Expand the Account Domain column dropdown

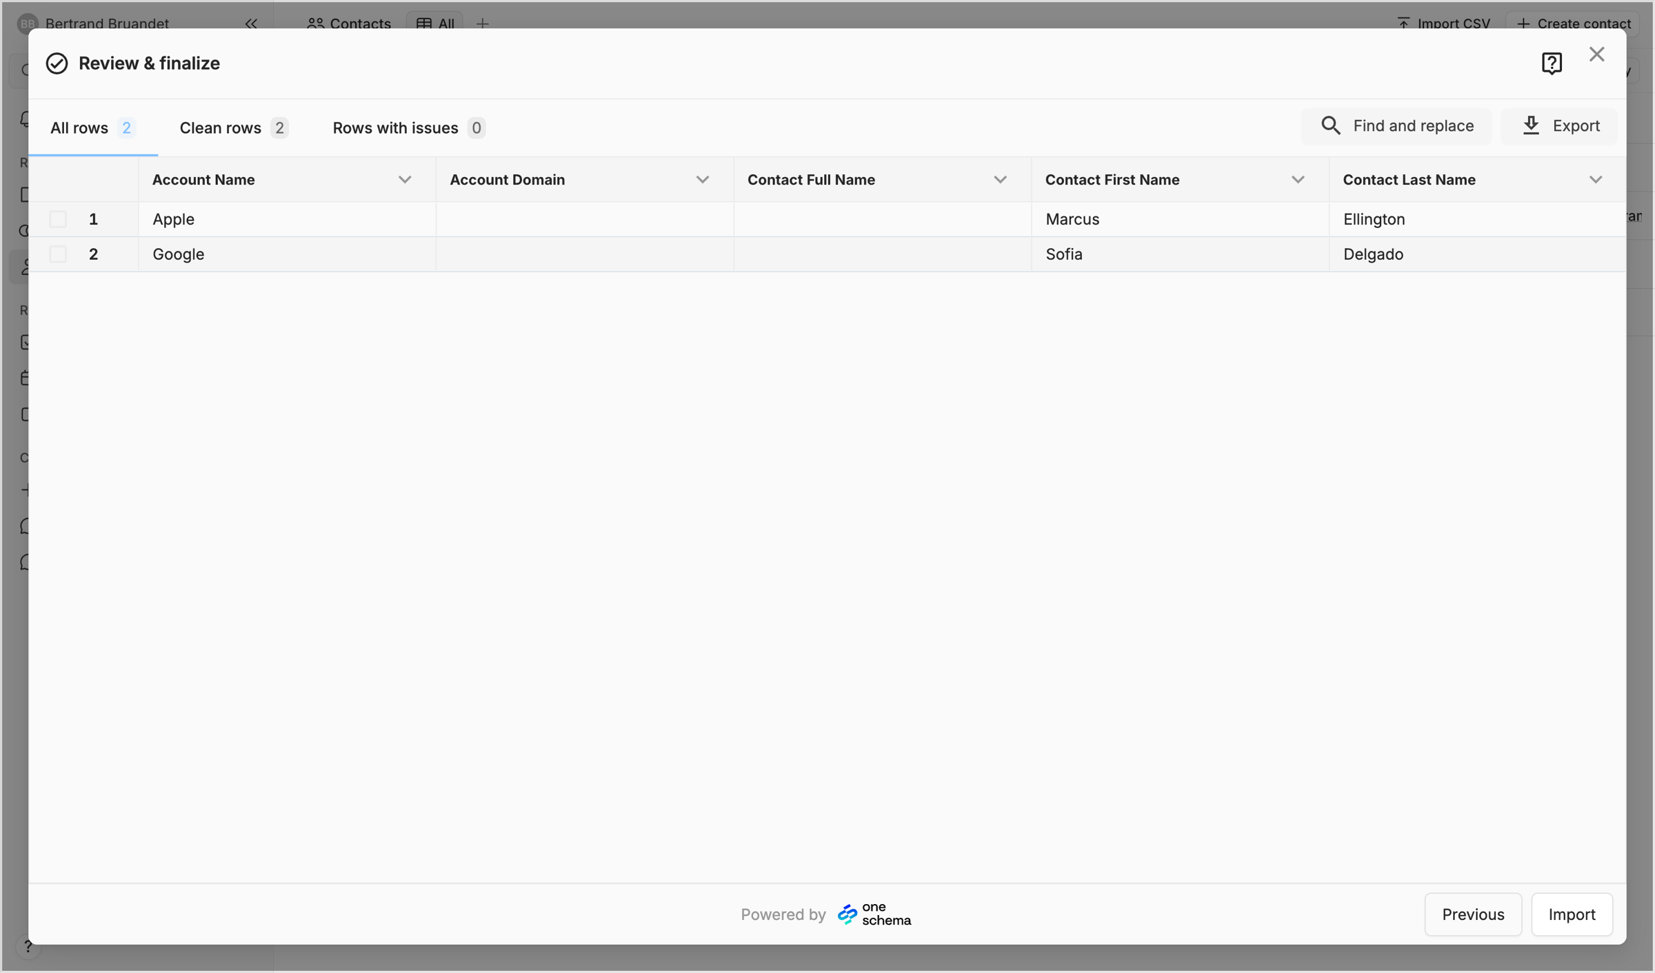click(x=703, y=180)
